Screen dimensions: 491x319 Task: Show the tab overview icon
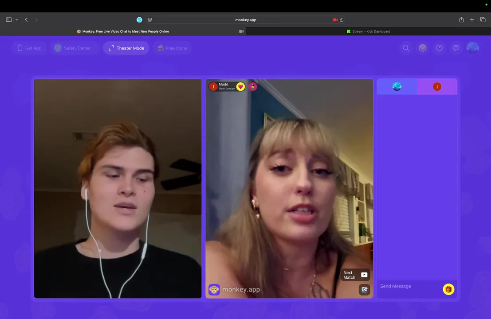(x=483, y=19)
